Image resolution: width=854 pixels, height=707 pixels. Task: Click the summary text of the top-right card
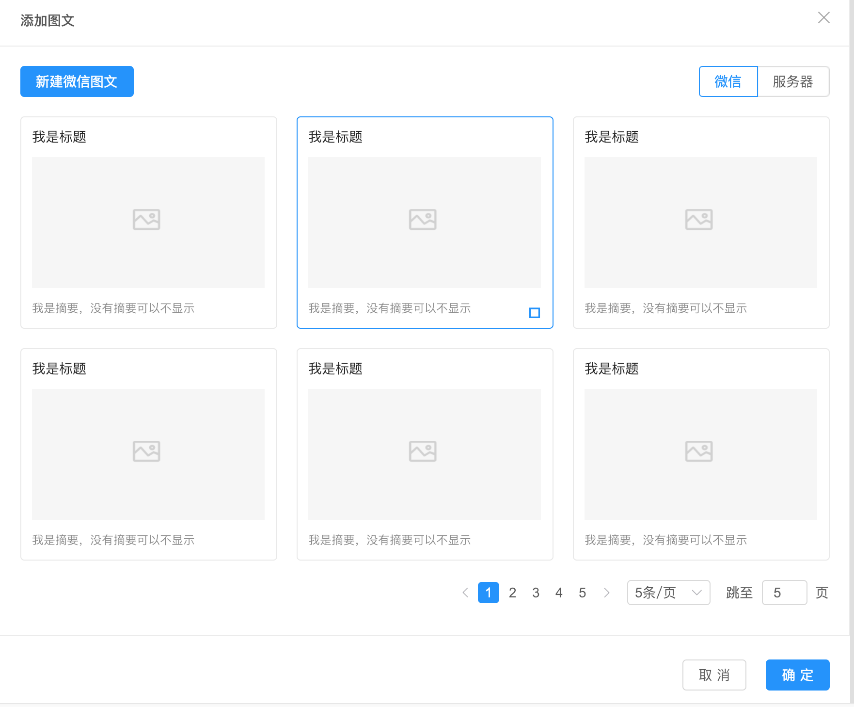666,308
